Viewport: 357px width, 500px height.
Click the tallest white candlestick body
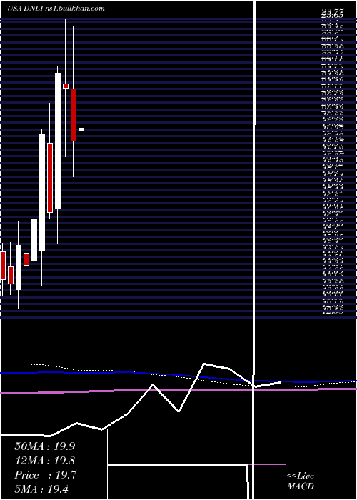tap(58, 141)
